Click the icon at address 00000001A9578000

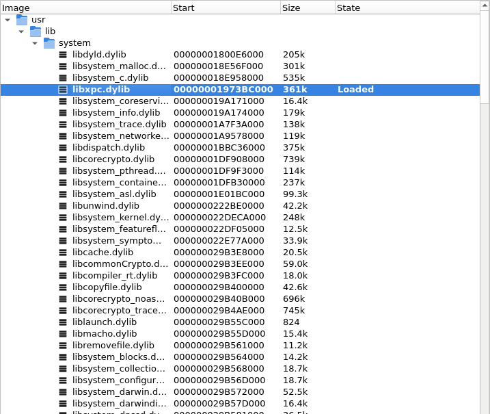[x=63, y=136]
